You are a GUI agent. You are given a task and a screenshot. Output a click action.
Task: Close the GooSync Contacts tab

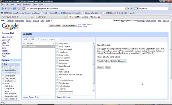pyautogui.click(x=32, y=17)
